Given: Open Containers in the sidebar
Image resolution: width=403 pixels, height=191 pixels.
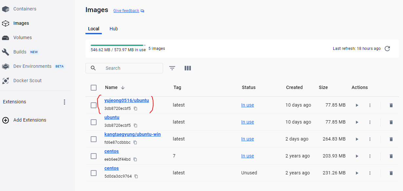Looking at the screenshot, I should (x=25, y=9).
